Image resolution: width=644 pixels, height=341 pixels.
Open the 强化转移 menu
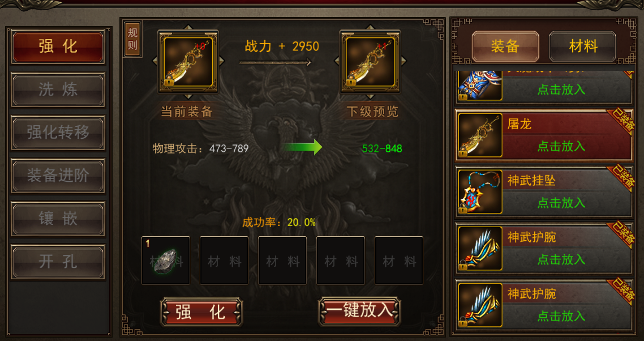[58, 133]
